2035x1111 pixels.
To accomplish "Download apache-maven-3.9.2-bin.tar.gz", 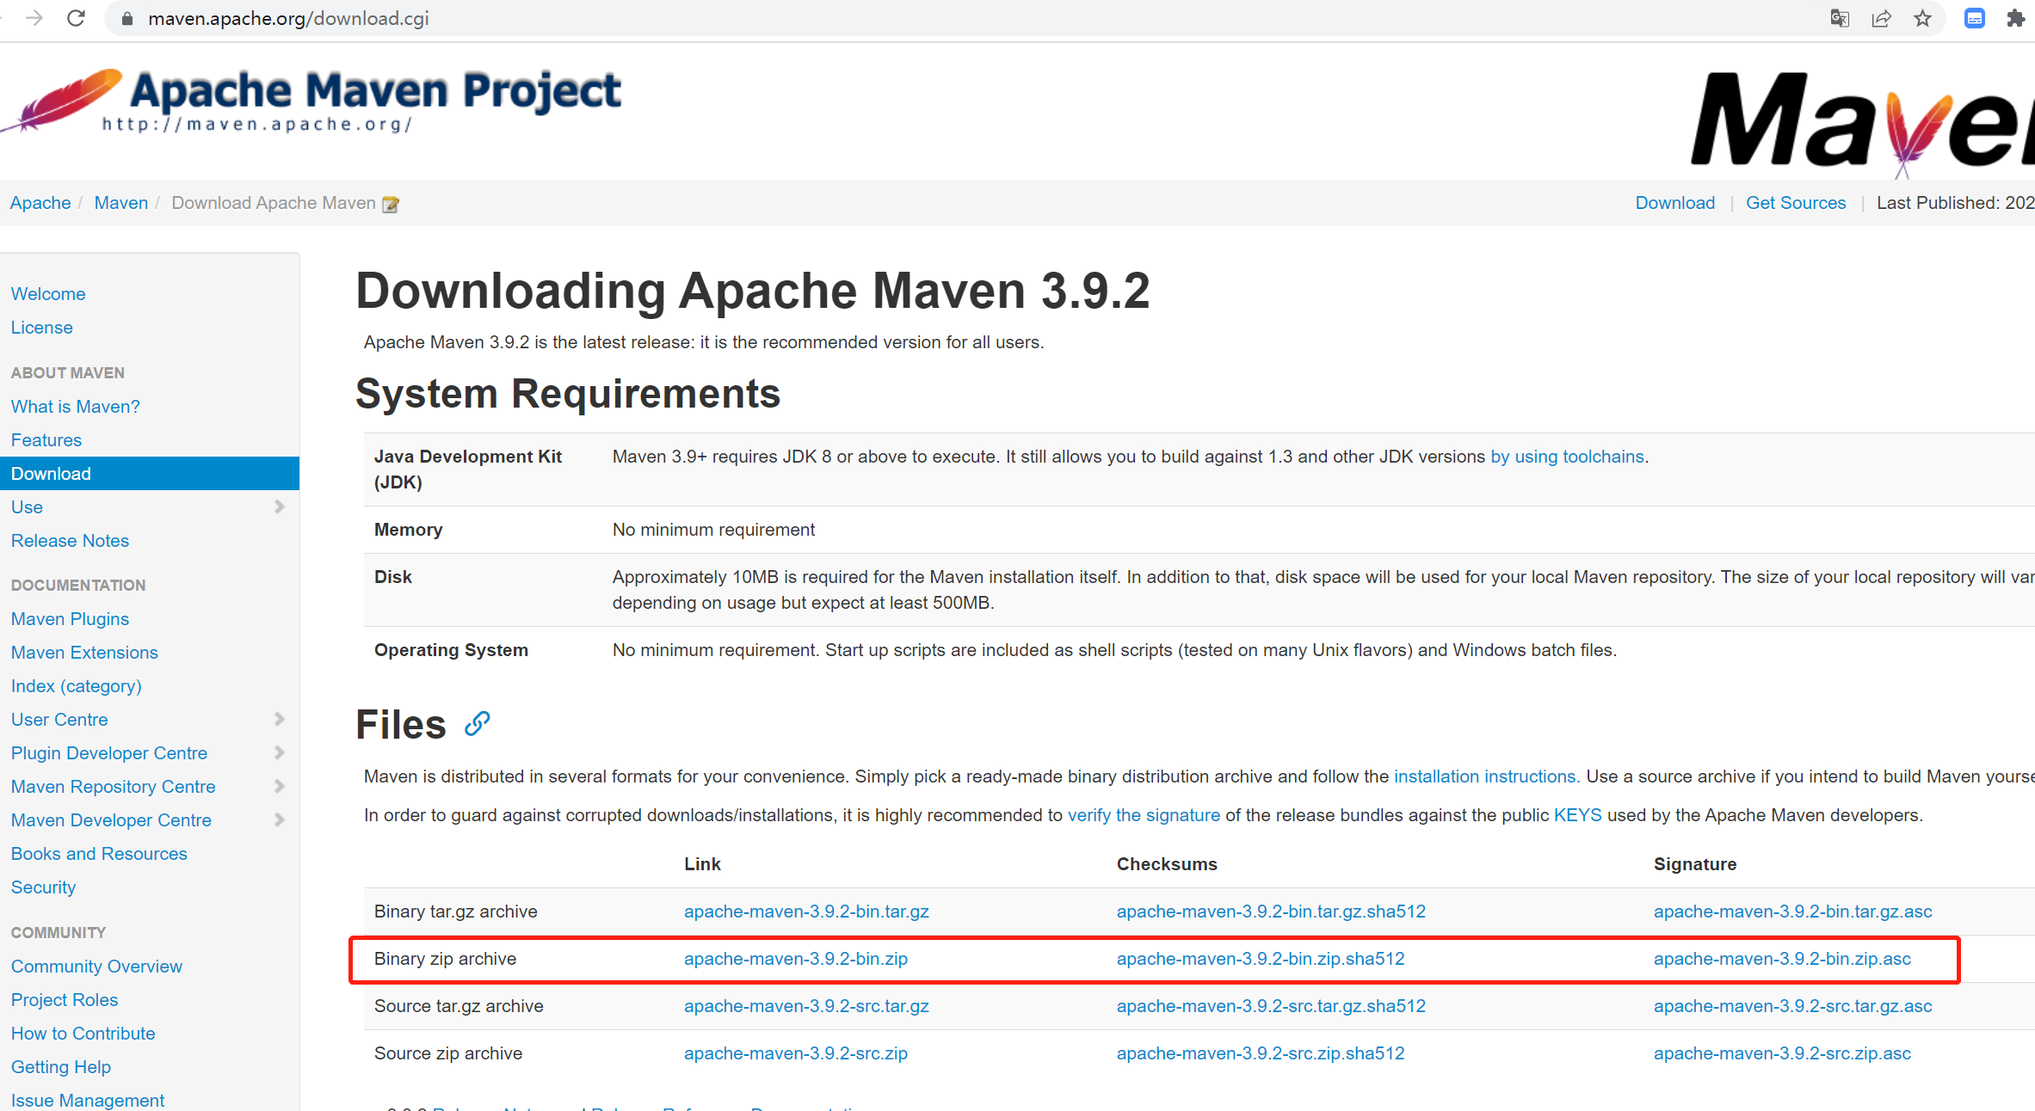I will click(x=807, y=912).
